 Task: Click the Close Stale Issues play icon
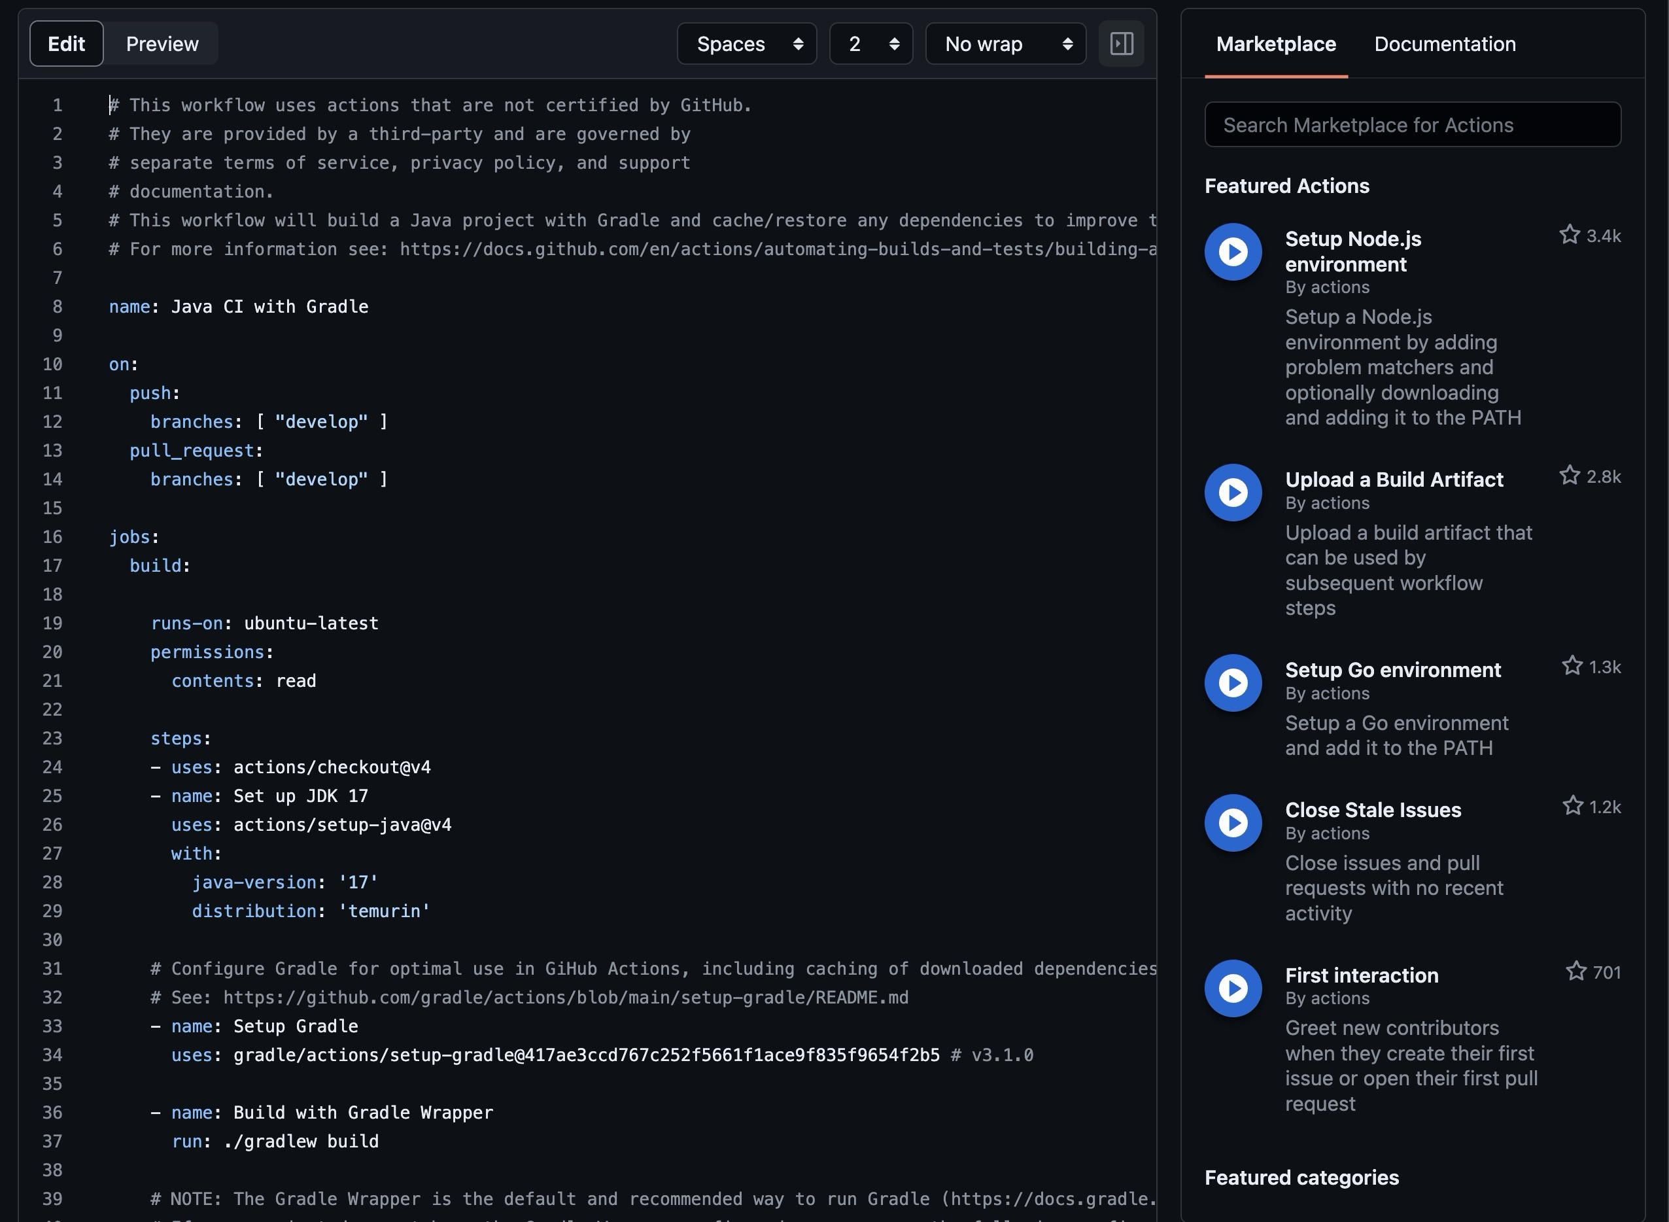tap(1233, 822)
